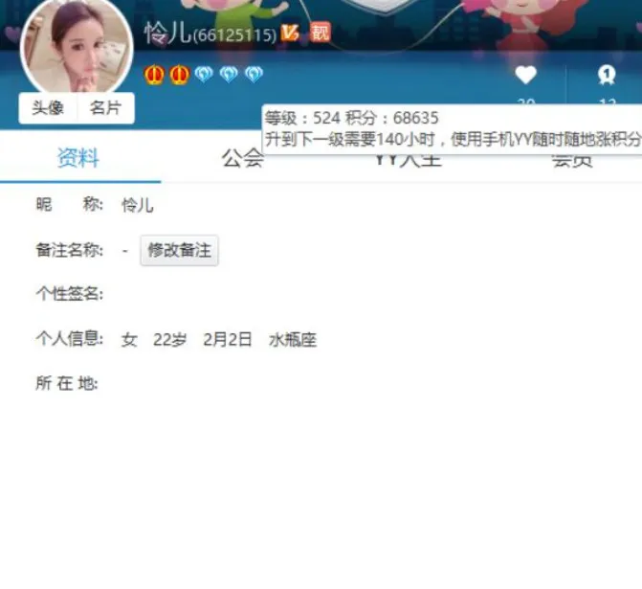Select the 名片 button under avatar

[x=105, y=108]
